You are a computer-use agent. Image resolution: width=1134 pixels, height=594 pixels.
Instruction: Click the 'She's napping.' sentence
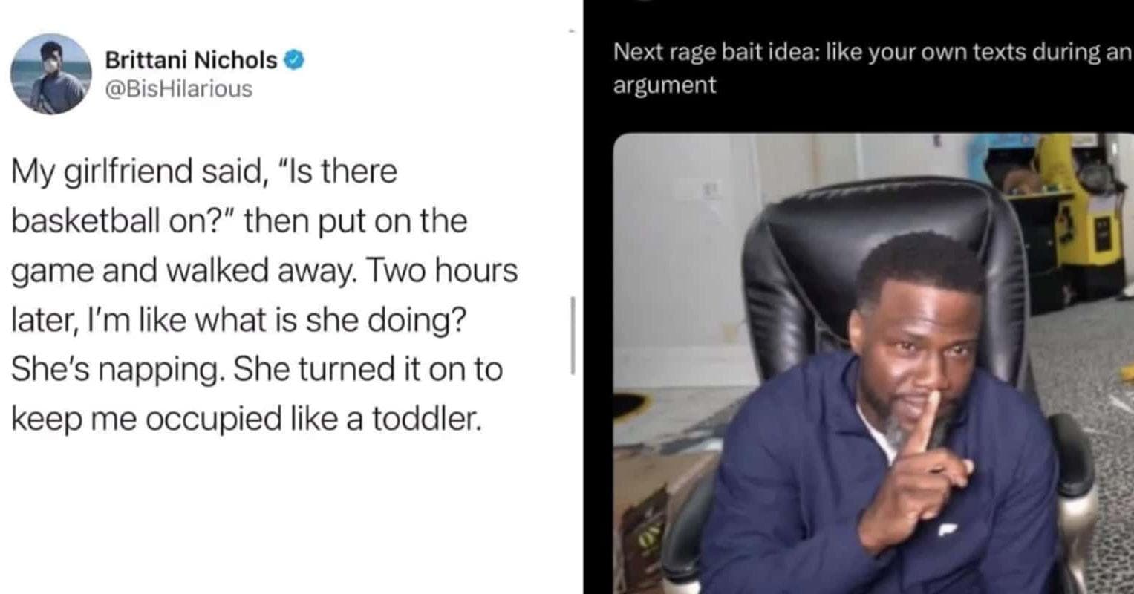[x=118, y=371]
